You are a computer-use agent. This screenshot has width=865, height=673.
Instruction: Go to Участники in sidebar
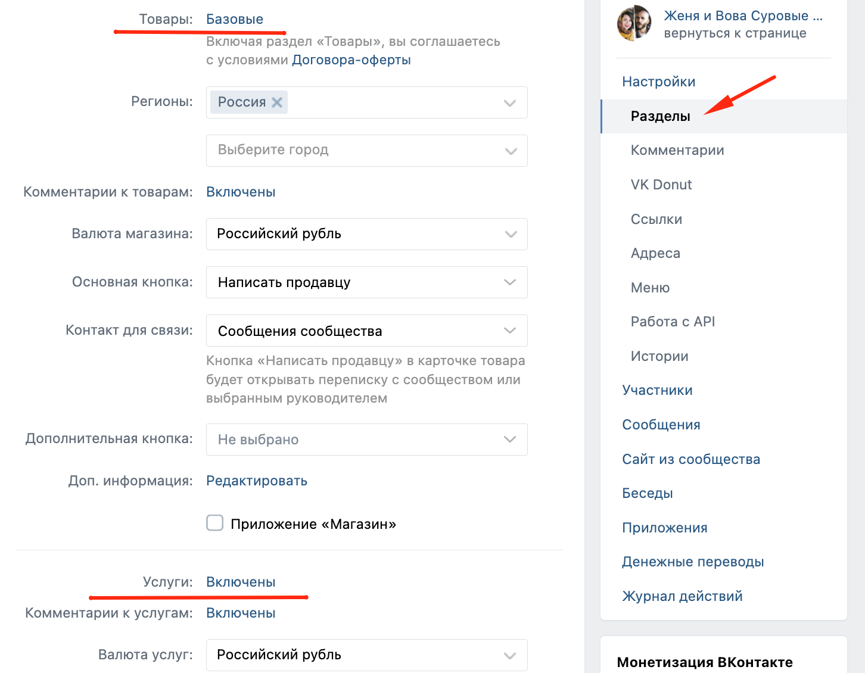pos(657,390)
